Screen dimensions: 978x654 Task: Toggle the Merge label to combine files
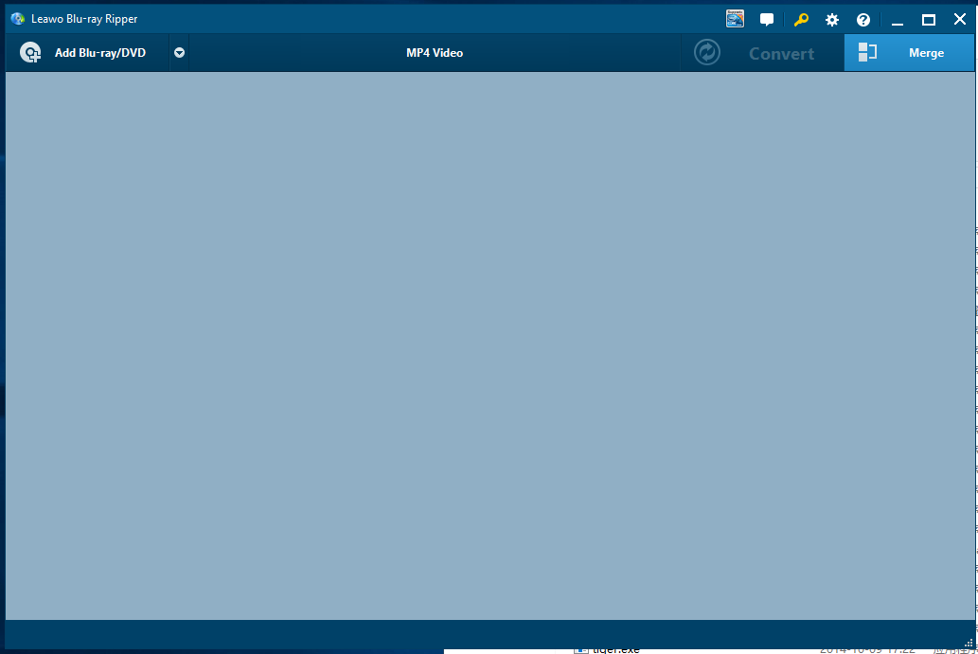tap(926, 53)
